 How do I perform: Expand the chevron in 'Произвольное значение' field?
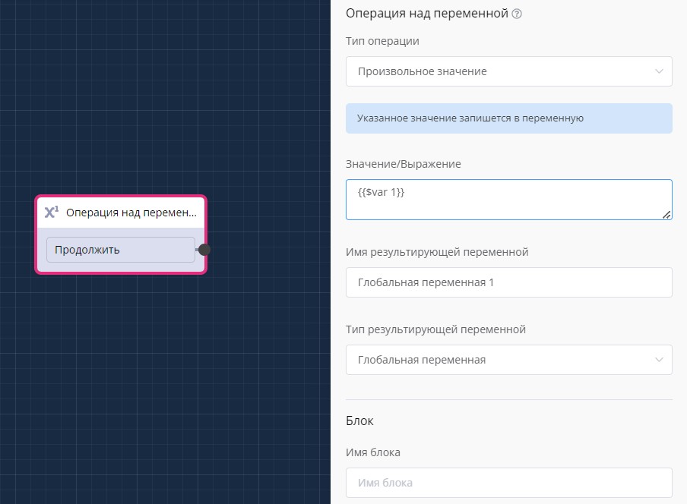tap(658, 71)
